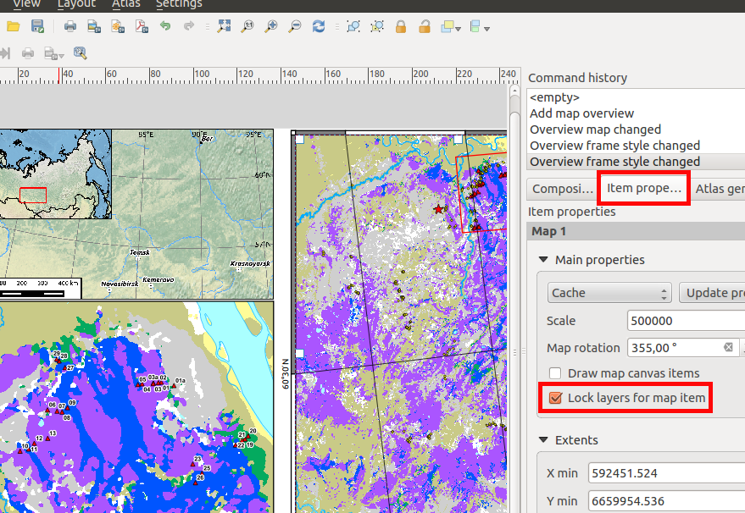Click the Print composition icon
Image resolution: width=745 pixels, height=513 pixels.
coord(70,27)
